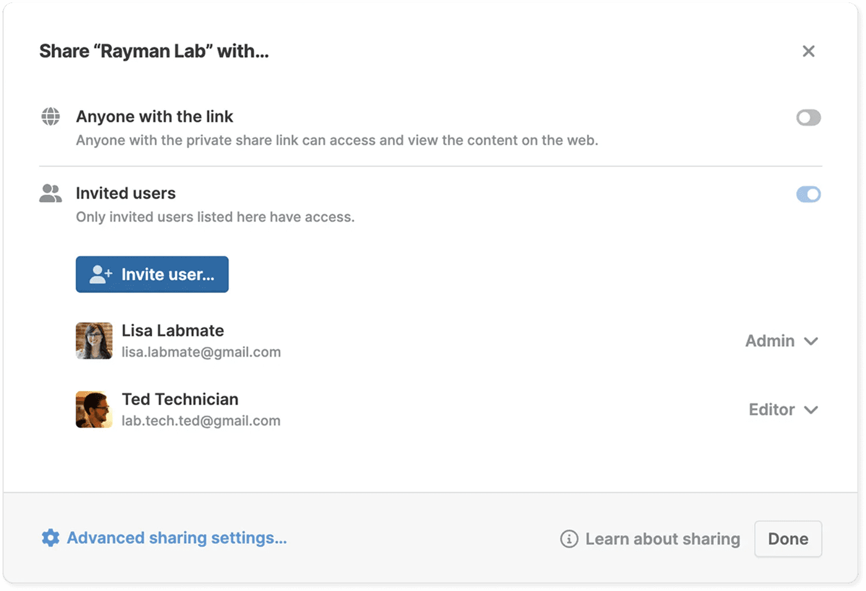
Task: Click the people icon beside Invited users
Action: (51, 193)
